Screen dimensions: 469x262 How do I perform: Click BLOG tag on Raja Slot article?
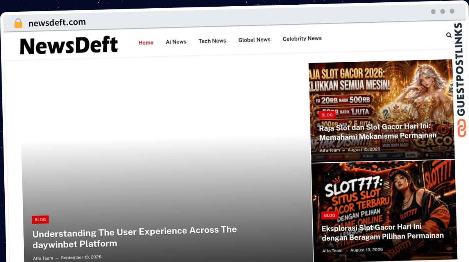tap(327, 115)
